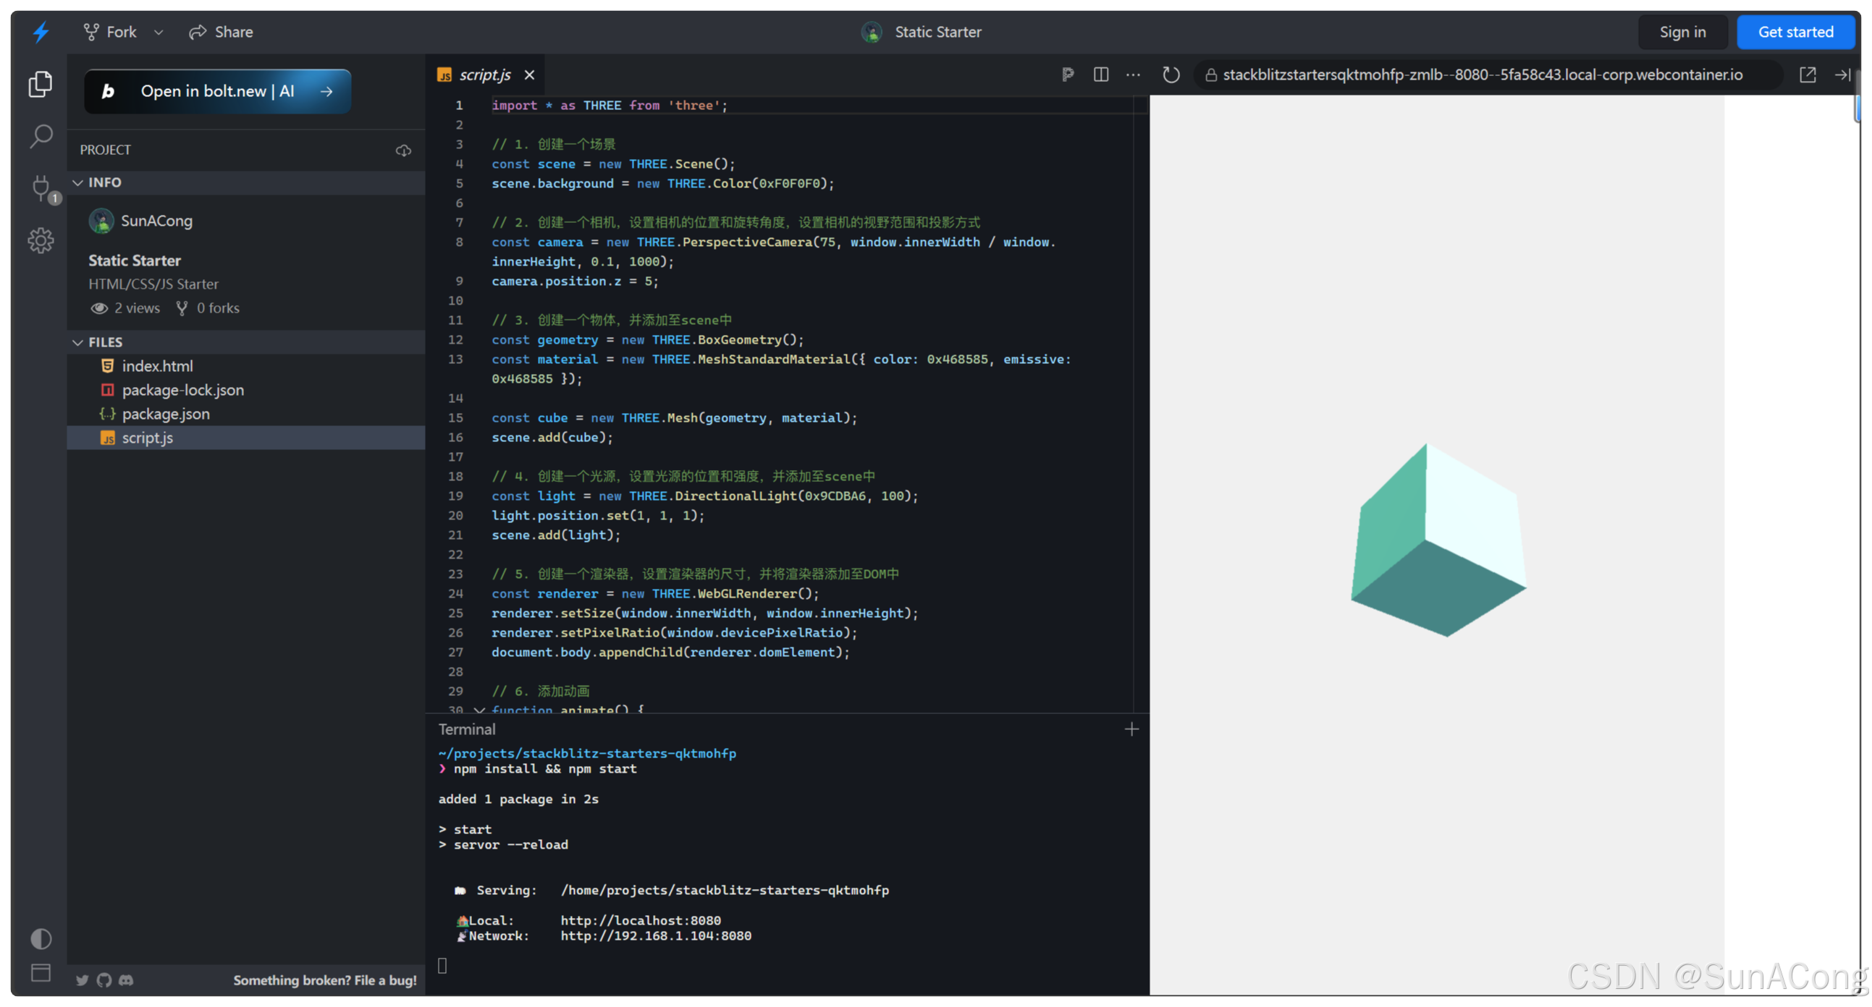Collapse the INFO section
This screenshot has height=1007, width=1872.
(77, 183)
